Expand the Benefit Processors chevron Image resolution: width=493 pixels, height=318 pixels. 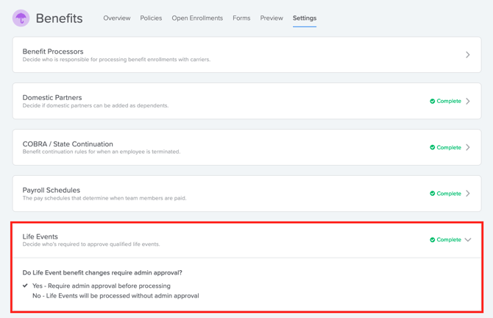(468, 55)
